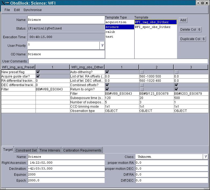Image resolution: width=210 pixels, height=190 pixels.
Task: Click the subexposure time cell 500
Action: click(x=191, y=98)
